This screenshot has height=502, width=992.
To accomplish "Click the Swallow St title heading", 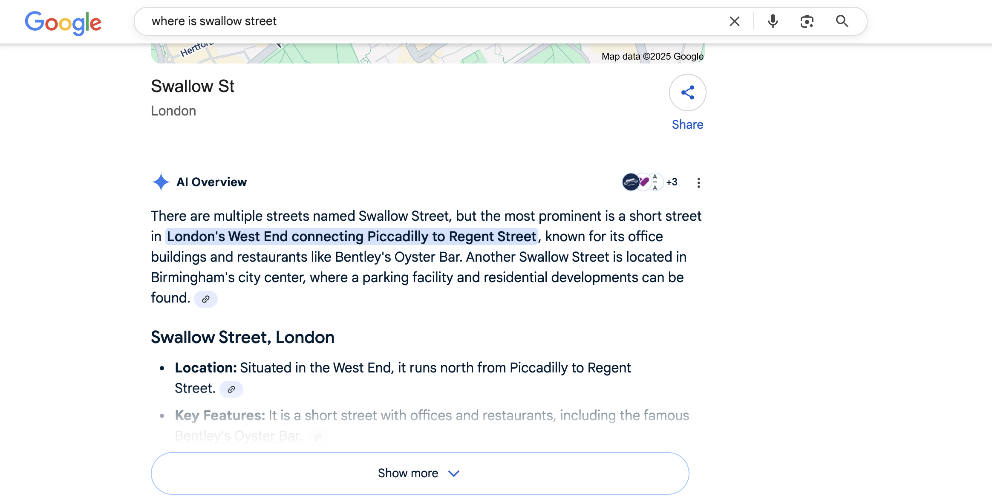I will click(x=193, y=87).
